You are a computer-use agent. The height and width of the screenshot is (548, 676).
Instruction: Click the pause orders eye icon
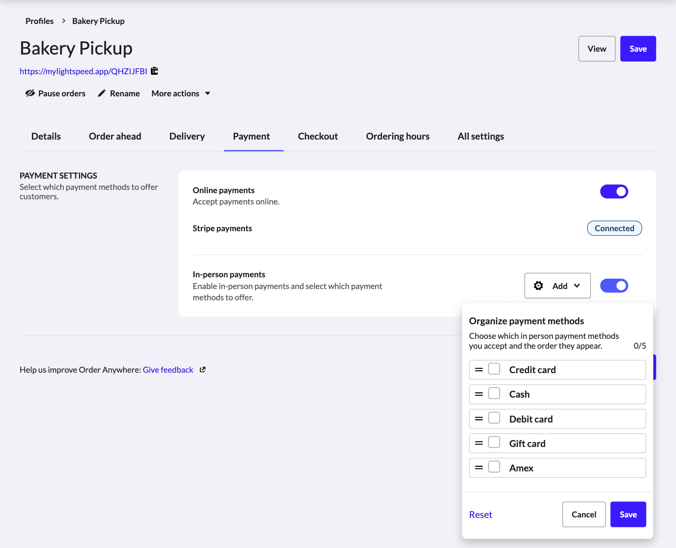click(30, 93)
